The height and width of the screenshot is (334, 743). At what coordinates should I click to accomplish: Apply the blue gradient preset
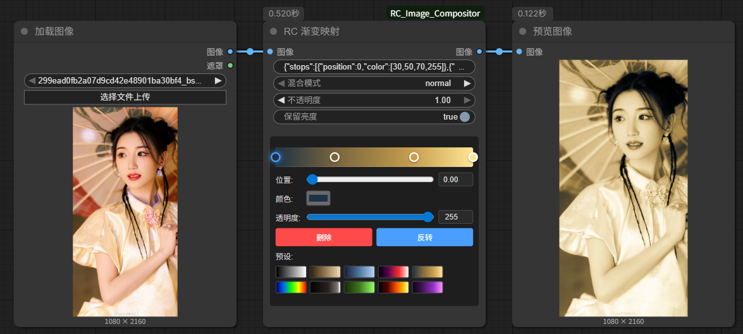coord(359,272)
